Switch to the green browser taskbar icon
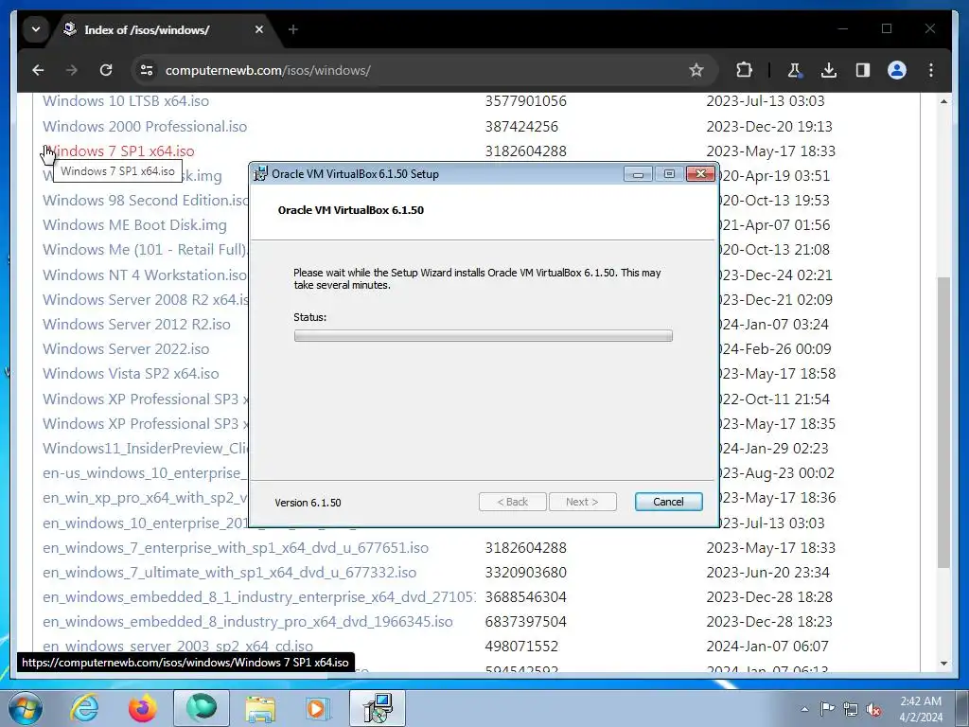Screen dimensions: 969x727 click(202, 708)
